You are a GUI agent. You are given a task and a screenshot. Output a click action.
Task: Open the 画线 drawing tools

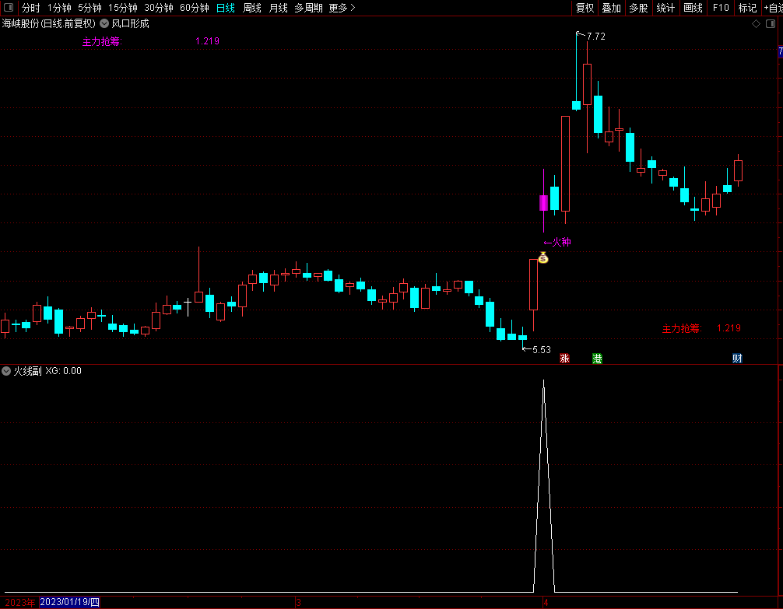click(693, 8)
